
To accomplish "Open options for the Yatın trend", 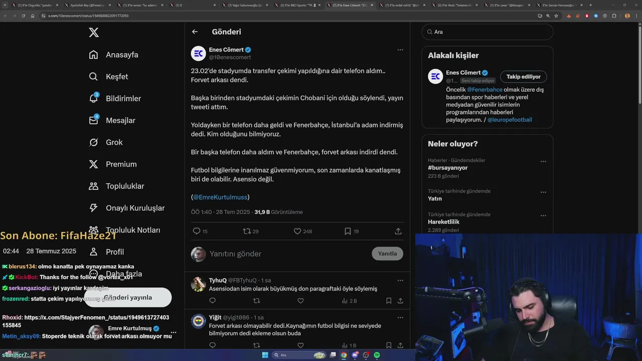I will click(543, 192).
